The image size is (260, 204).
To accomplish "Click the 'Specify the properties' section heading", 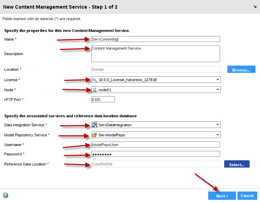I will pyautogui.click(x=67, y=31).
